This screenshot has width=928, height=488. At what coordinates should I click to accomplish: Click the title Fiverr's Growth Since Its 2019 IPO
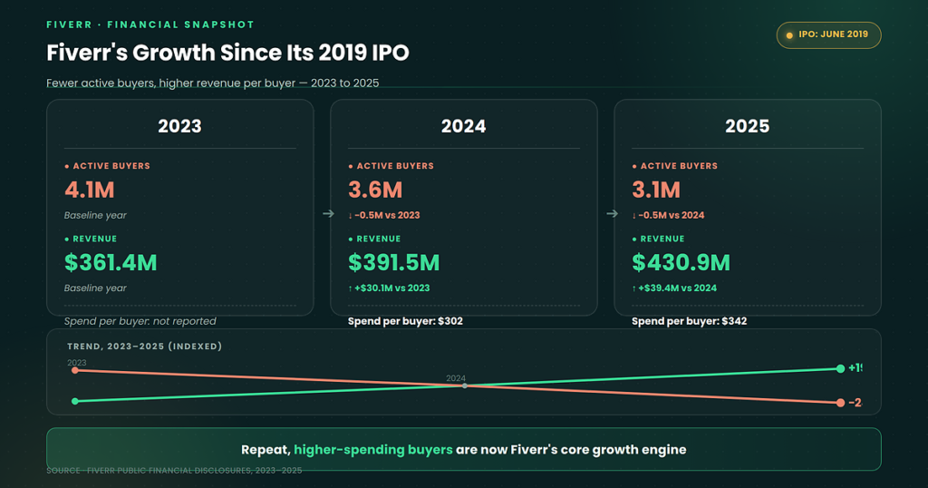[x=227, y=53]
